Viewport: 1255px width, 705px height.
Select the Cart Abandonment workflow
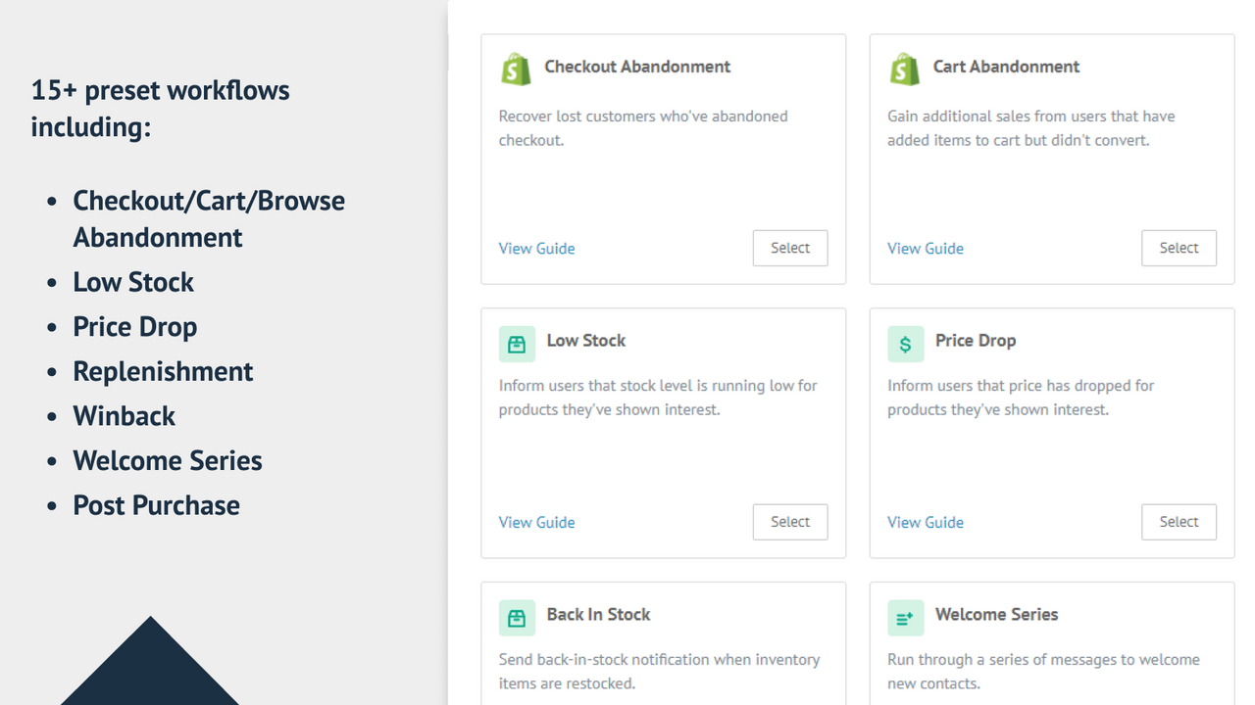click(1179, 248)
